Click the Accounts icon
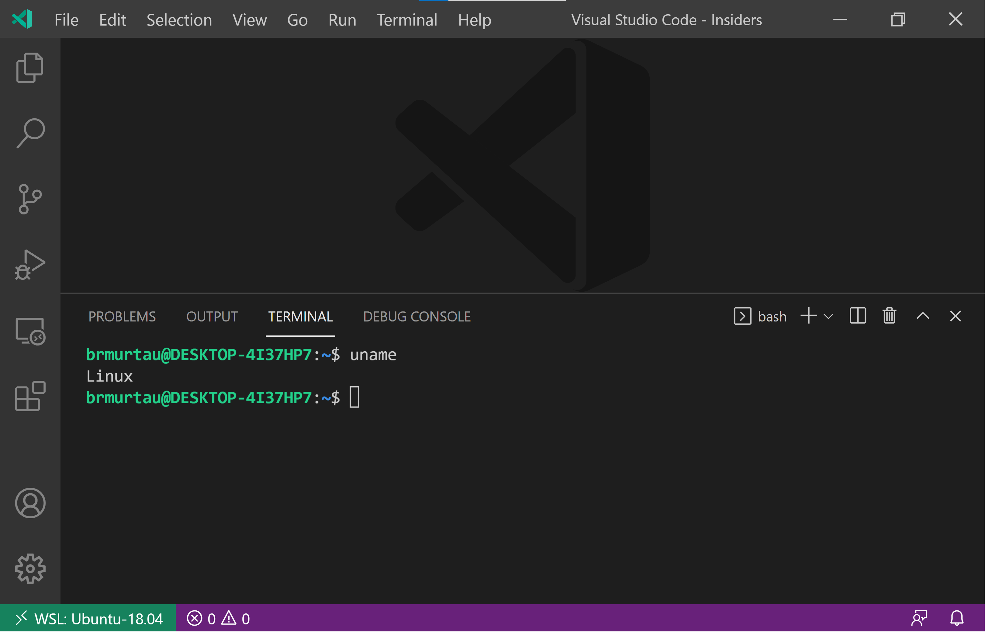Image resolution: width=985 pixels, height=632 pixels. [30, 503]
